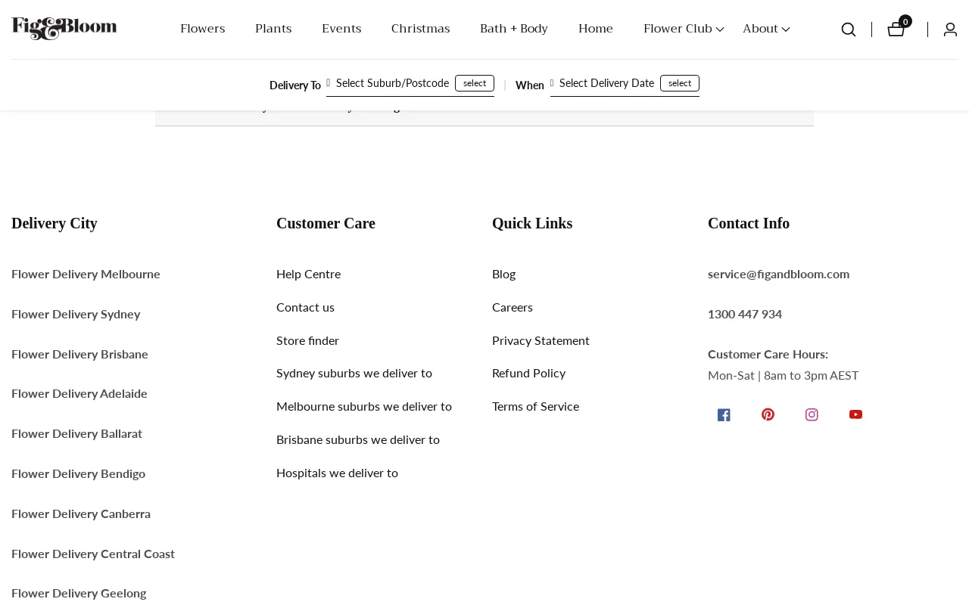Click the service@figandbloom.com email link
This screenshot has width=969, height=605.
pyautogui.click(x=778, y=274)
